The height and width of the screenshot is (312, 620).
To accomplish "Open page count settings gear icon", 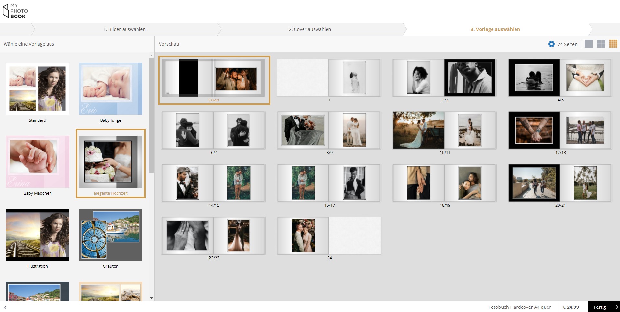I will [551, 44].
